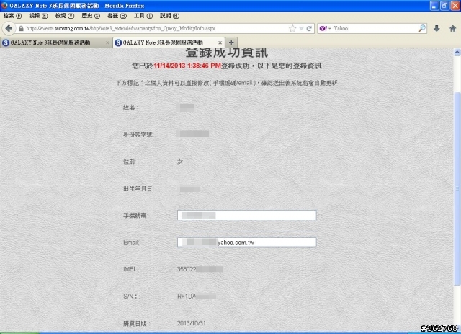Click the 姓名 label
Screen dimensions: 461x334
pos(131,107)
